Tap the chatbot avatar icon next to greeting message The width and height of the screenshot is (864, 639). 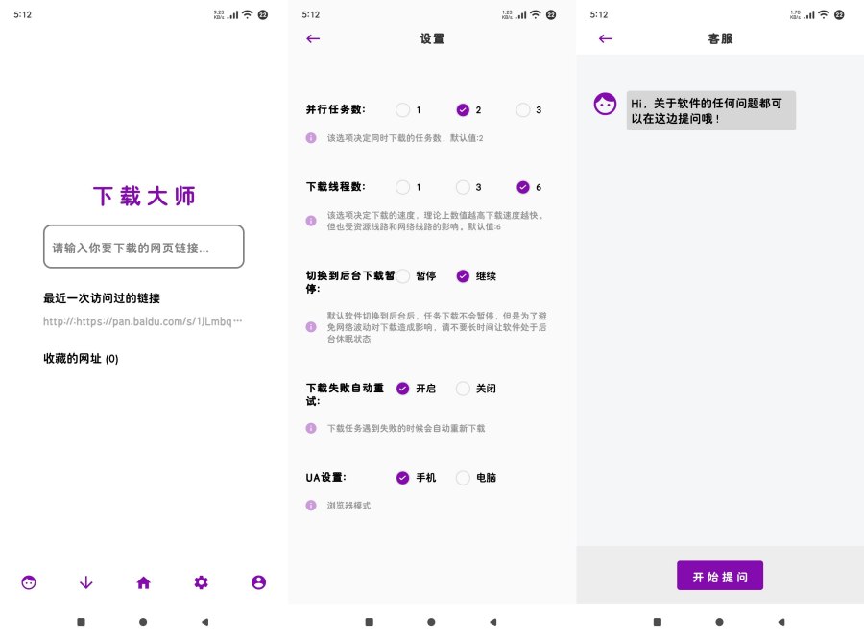tap(604, 104)
